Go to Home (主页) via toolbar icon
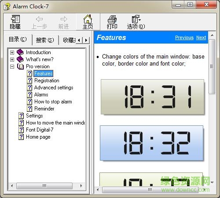220x198 pixels. tap(88, 22)
